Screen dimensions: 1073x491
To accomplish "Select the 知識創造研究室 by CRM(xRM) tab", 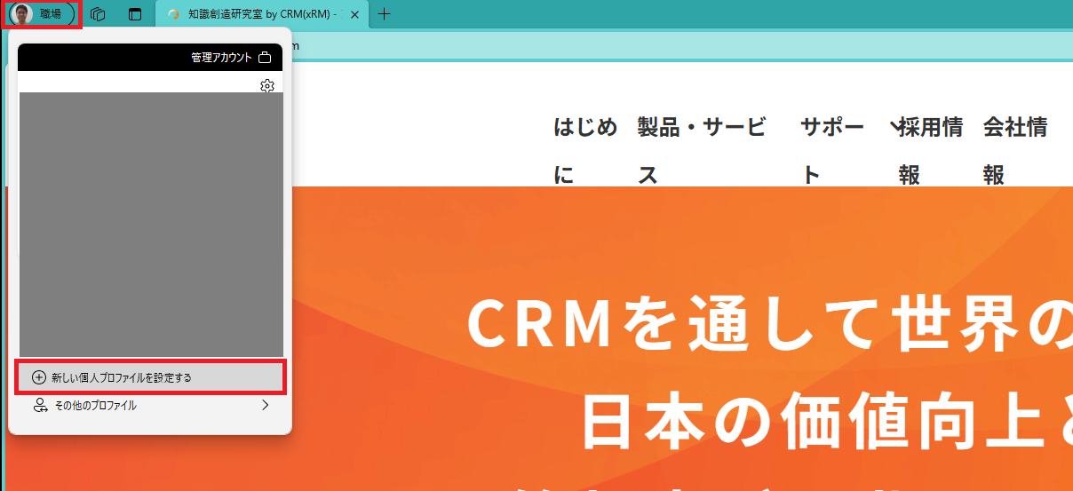I will coord(260,14).
